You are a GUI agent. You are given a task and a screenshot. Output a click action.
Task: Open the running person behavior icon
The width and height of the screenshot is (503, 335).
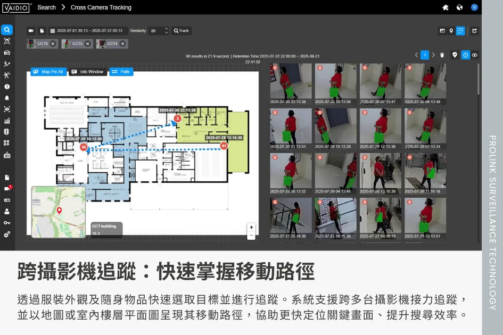pyautogui.click(x=7, y=76)
